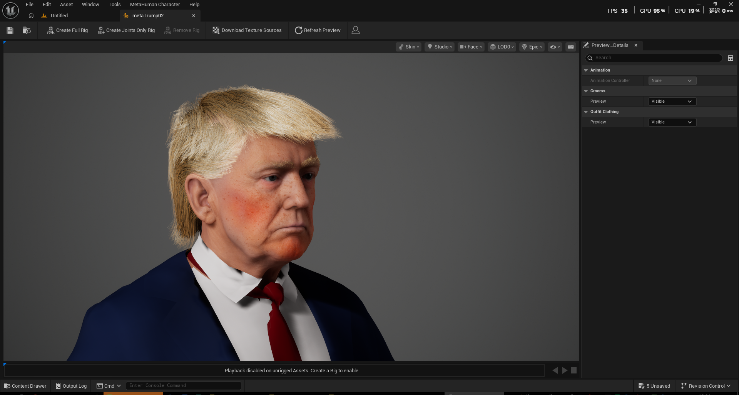Click the play backward playback button

[x=555, y=370]
